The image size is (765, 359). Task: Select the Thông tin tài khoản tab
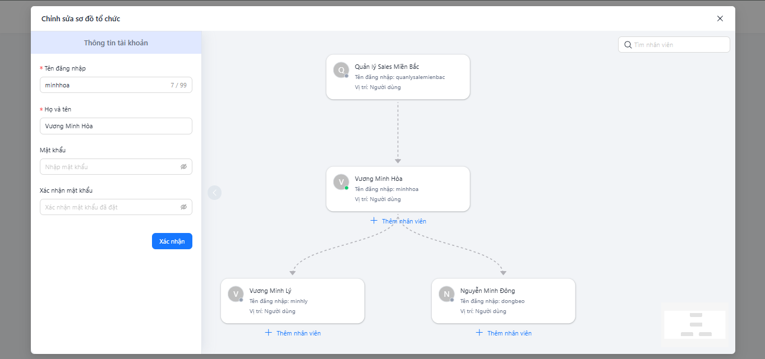pyautogui.click(x=116, y=43)
